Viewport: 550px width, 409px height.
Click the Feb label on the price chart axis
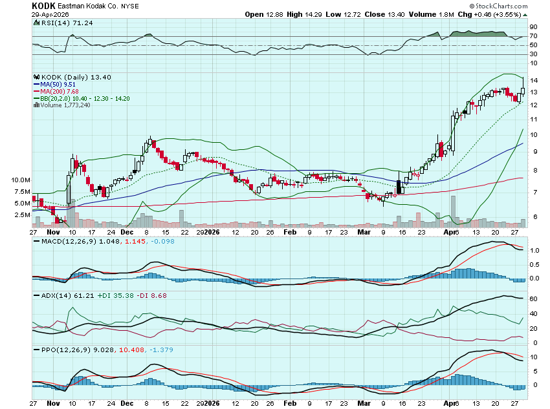point(291,232)
